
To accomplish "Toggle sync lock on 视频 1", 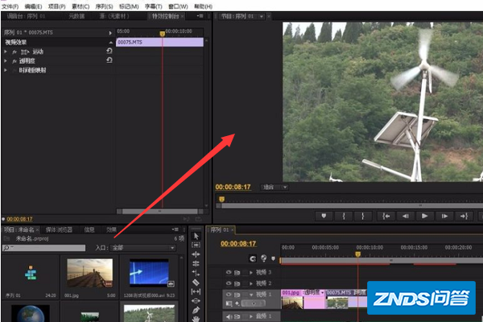I will pos(237,295).
